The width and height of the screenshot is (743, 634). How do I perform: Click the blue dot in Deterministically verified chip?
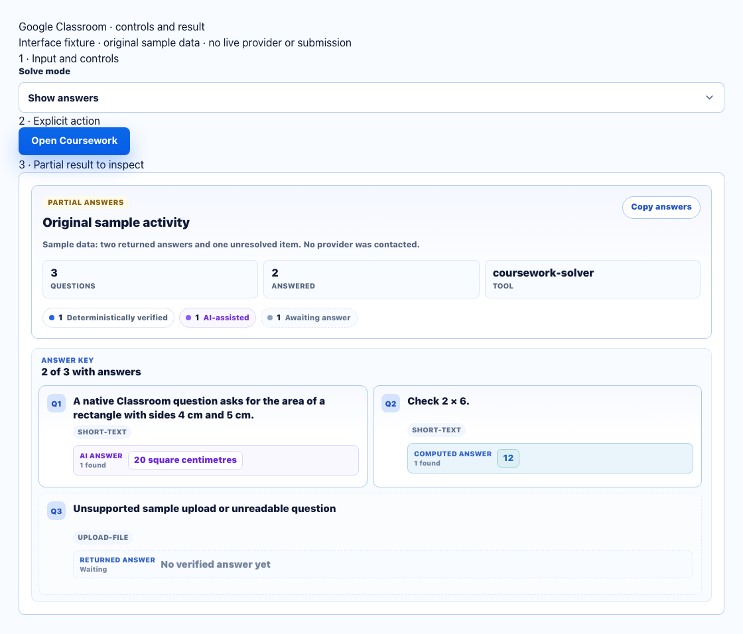tap(52, 318)
